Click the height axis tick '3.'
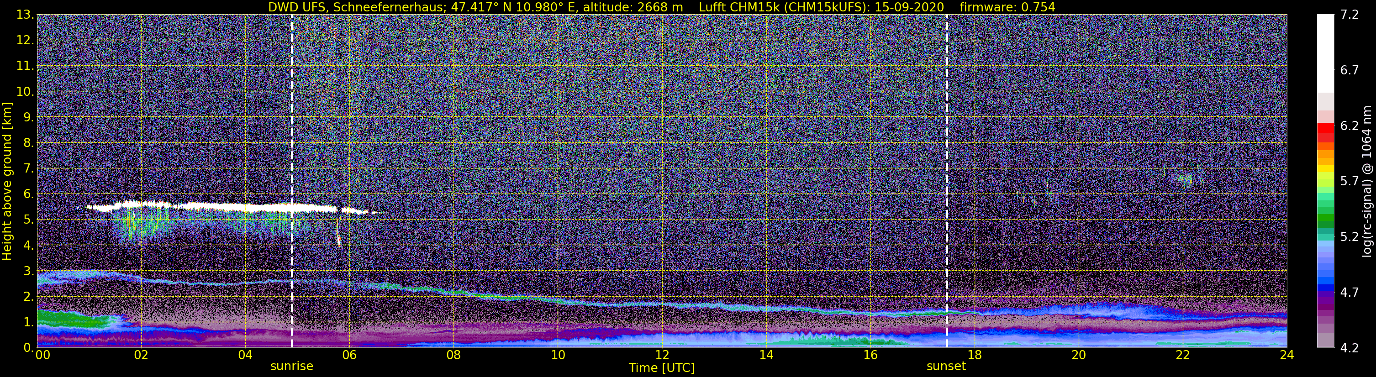Viewport: 1376px width, 377px height. coord(28,271)
